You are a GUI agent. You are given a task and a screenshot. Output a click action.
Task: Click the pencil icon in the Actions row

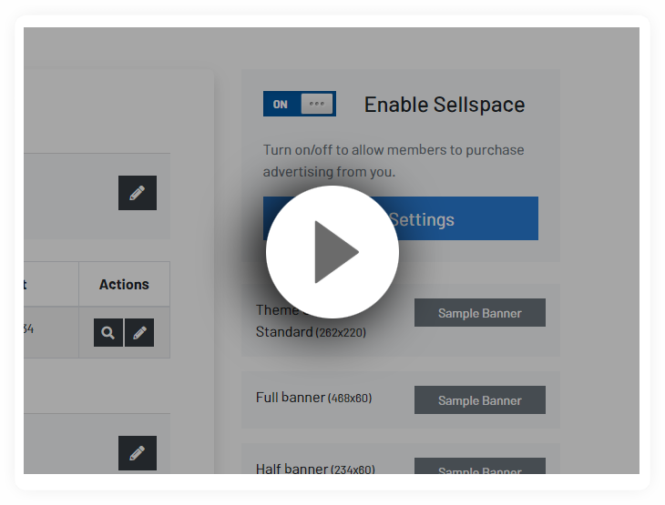pos(138,333)
